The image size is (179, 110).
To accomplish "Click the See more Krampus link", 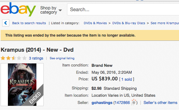I will coord(165,23).
